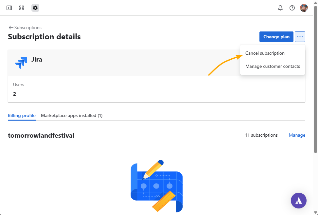318x215 pixels.
Task: Go back to Subscriptions
Action: 25,28
